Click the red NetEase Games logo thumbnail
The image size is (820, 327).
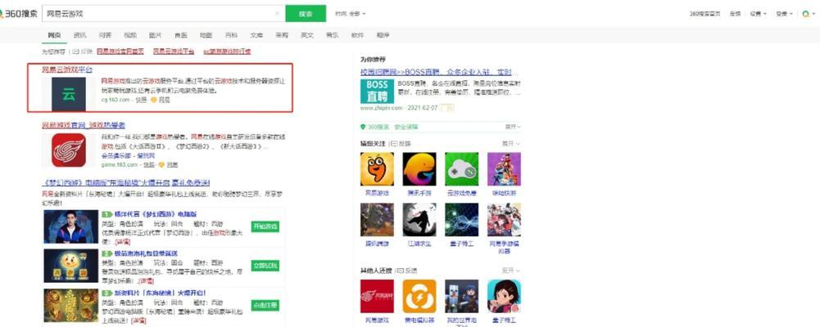69,150
